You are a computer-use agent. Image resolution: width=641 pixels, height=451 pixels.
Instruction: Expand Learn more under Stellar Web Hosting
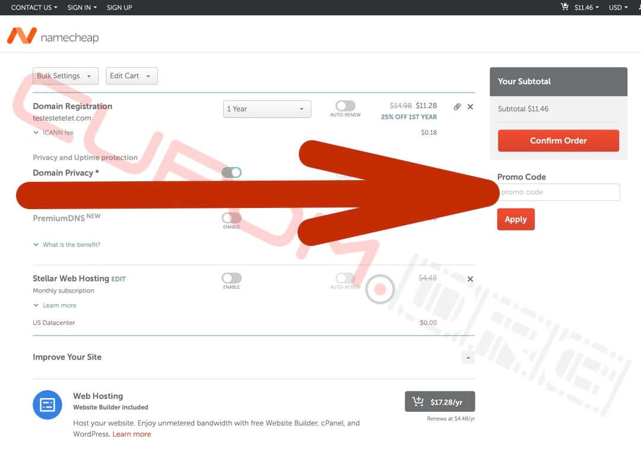[x=55, y=305]
